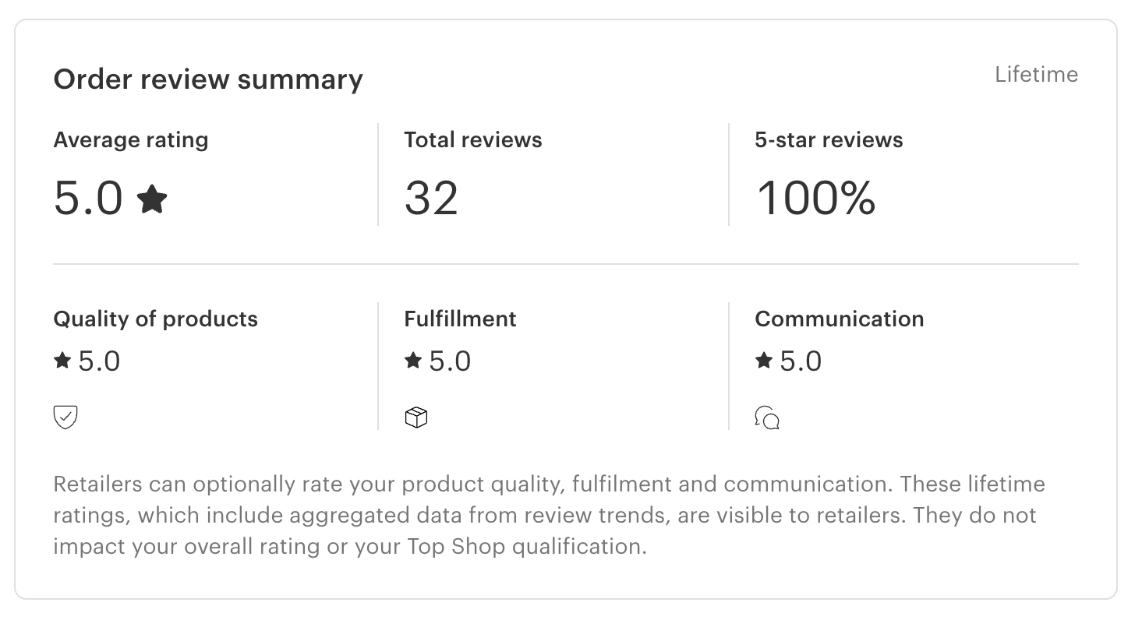Click the Quality of products label
Image resolution: width=1135 pixels, height=620 pixels.
pos(155,319)
